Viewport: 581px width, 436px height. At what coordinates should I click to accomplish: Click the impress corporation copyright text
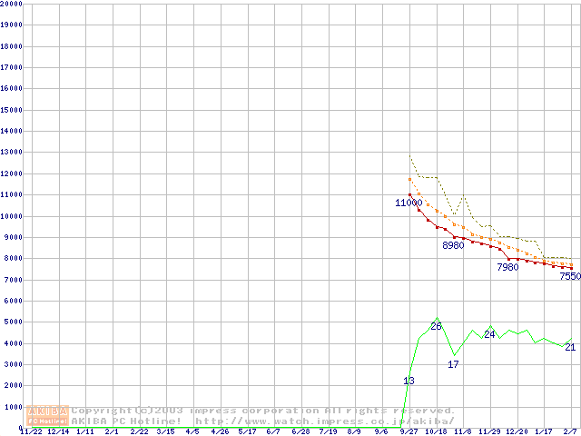(263, 411)
